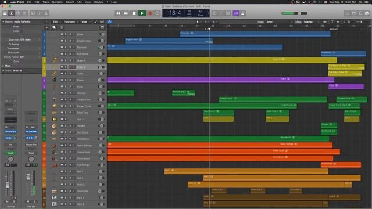372x209 pixels.
Task: Click the Piano track instrument icon
Action: (54, 80)
